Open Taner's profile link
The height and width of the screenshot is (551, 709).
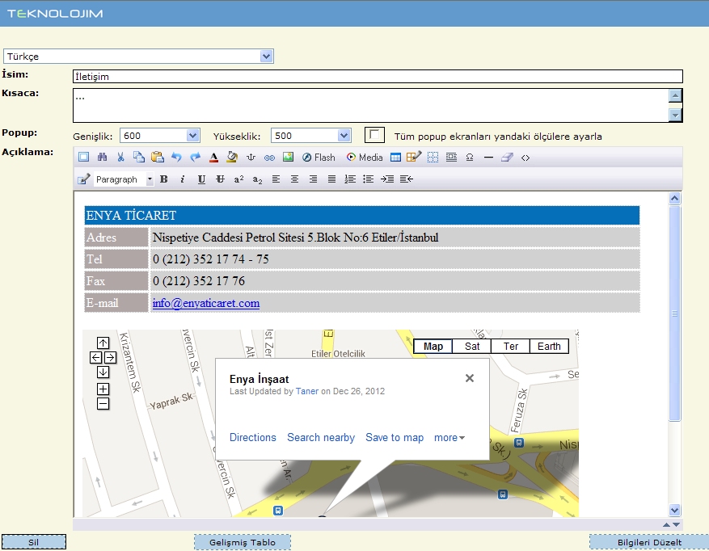click(307, 391)
